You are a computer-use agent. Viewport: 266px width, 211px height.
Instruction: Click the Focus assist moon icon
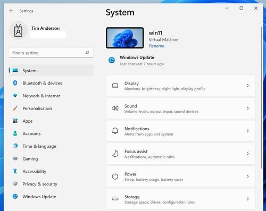115,154
